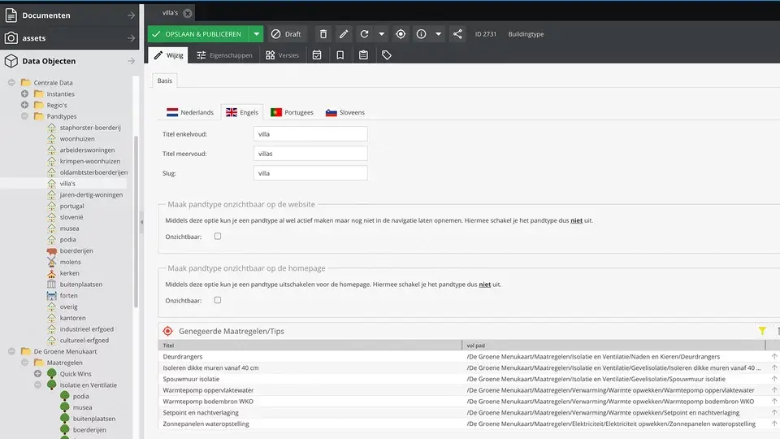Viewport: 780px width, 439px height.
Task: Expand the assets panel
Action: 131,38
